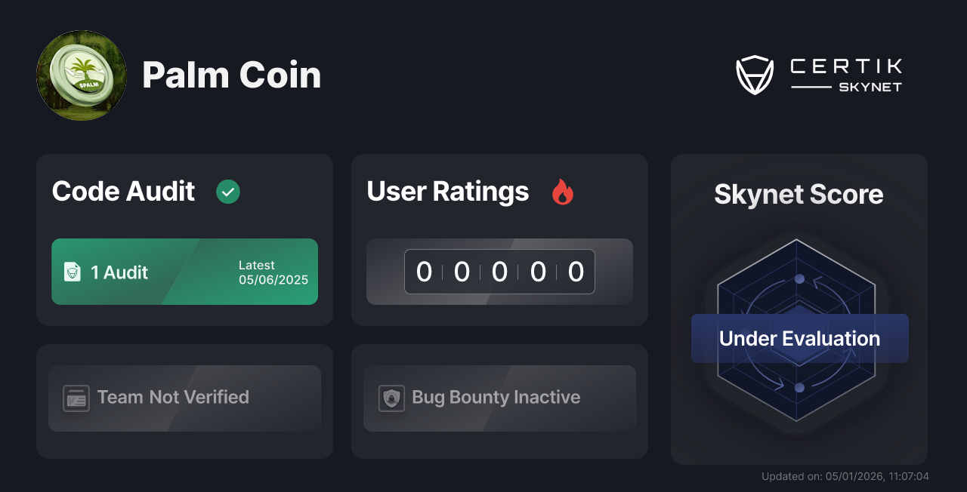Screen dimensions: 967x492
Task: Select the audit shield icon in the 1 Audit badge
Action: pyautogui.click(x=72, y=272)
